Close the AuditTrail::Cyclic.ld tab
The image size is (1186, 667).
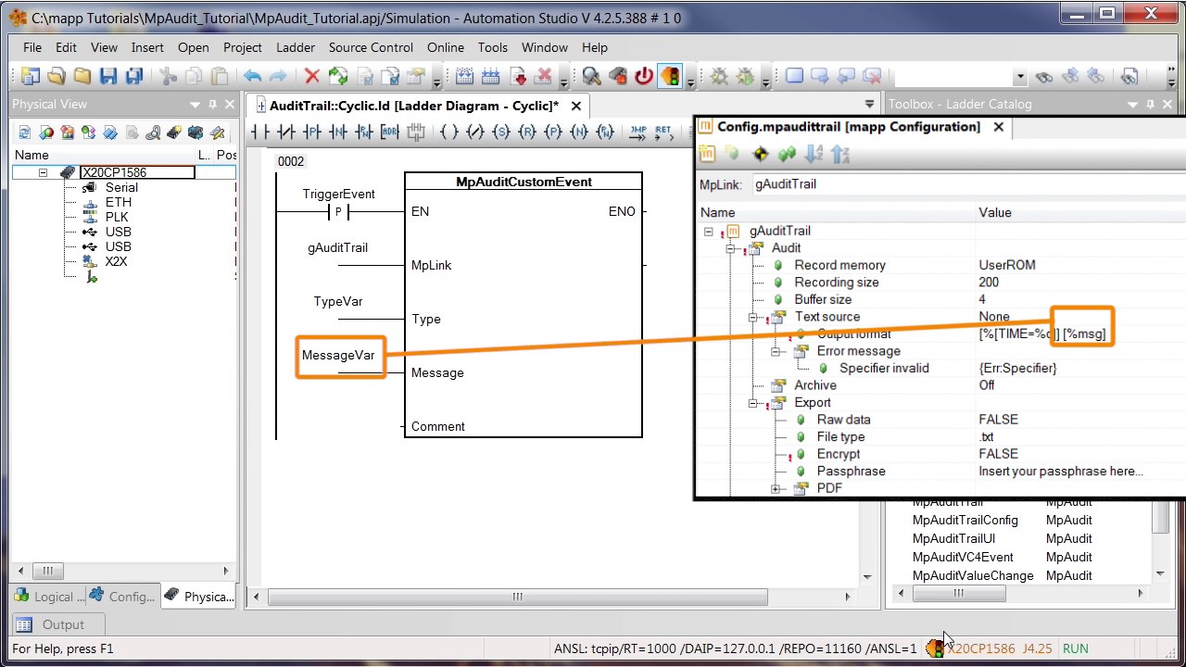[x=576, y=106]
